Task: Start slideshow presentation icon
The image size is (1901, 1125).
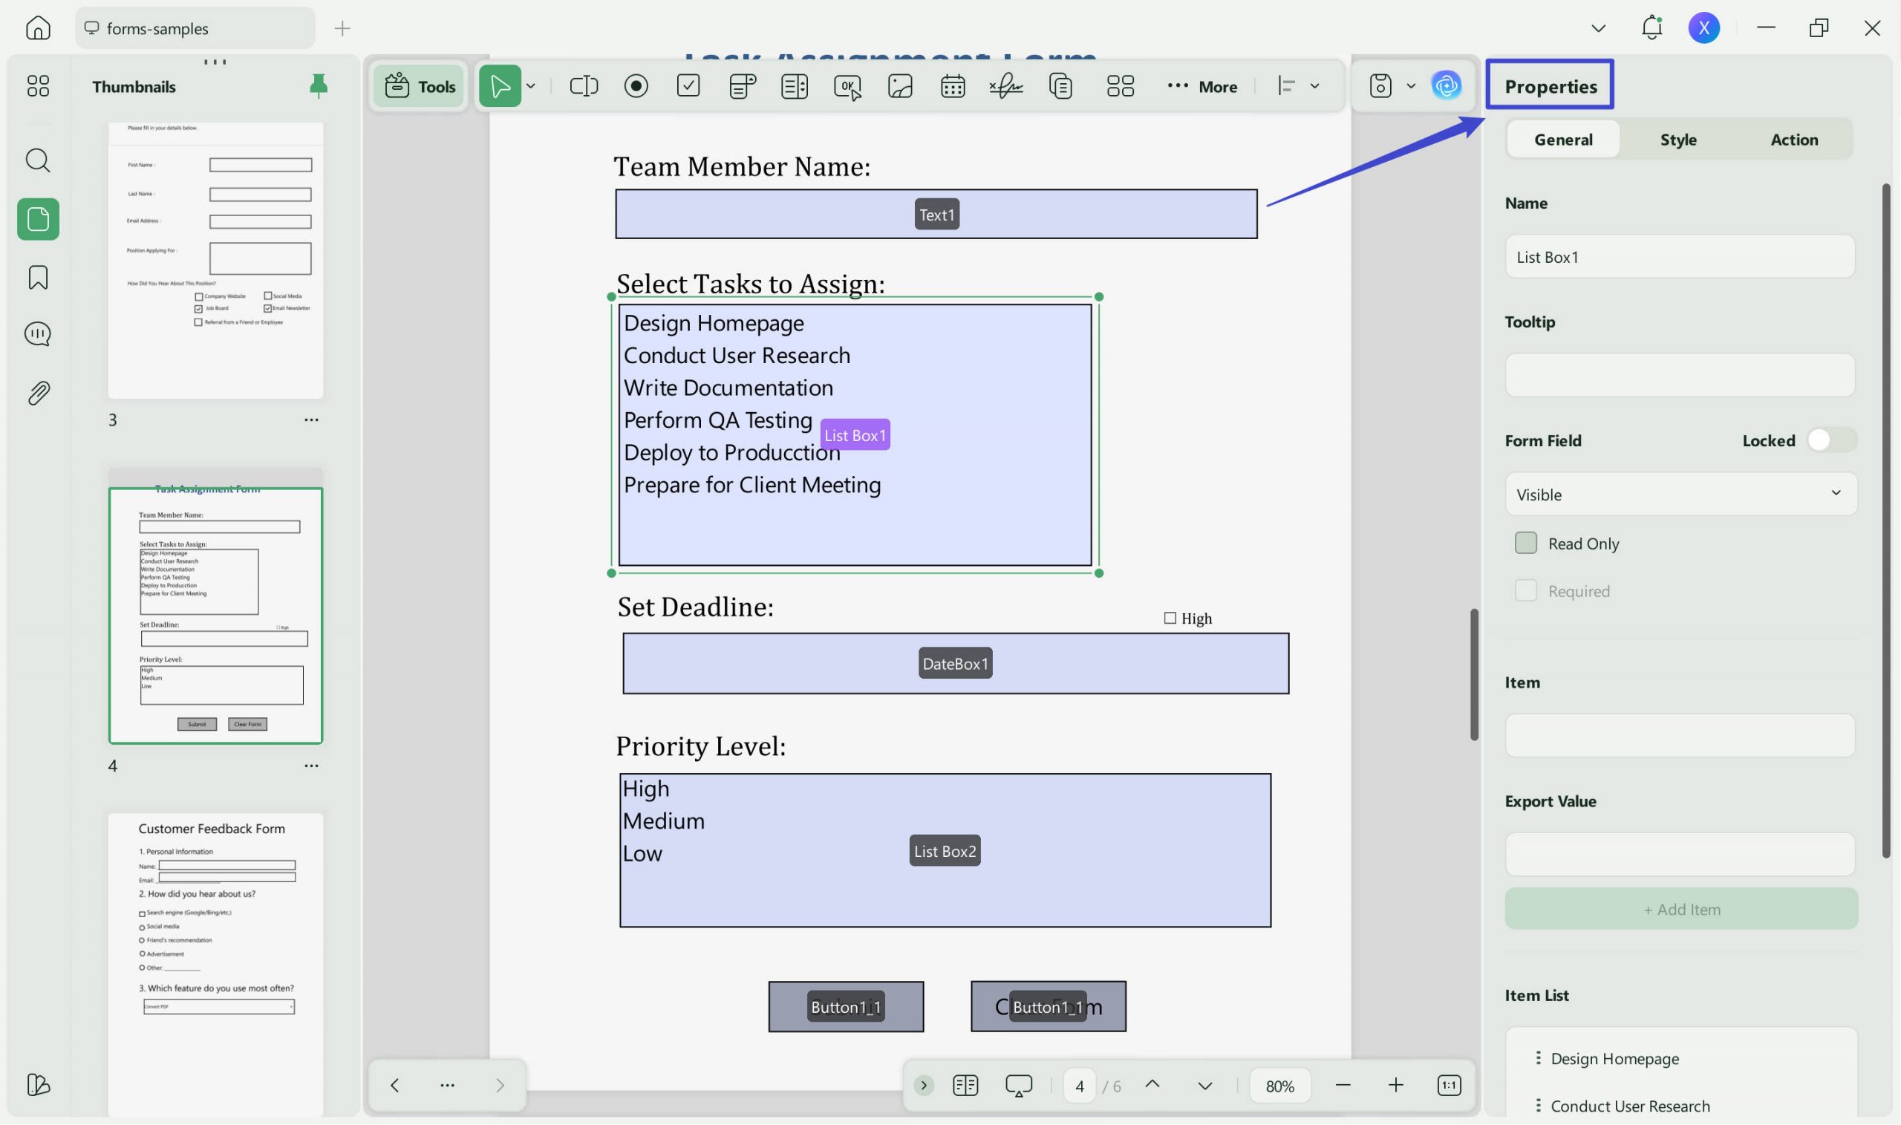Action: [x=1019, y=1086]
